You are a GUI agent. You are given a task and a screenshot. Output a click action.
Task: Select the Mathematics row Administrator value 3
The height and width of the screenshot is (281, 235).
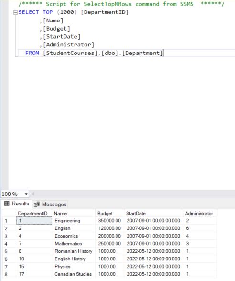point(200,244)
